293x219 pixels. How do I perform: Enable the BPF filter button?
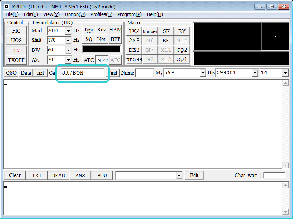click(x=115, y=39)
